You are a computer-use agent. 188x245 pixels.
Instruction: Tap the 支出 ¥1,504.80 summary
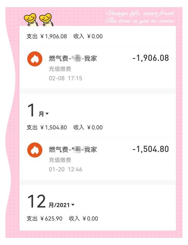click(47, 128)
